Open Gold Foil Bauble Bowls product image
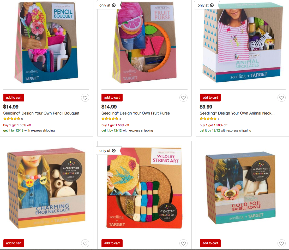Screen dimensions: 289x250 click(240, 188)
